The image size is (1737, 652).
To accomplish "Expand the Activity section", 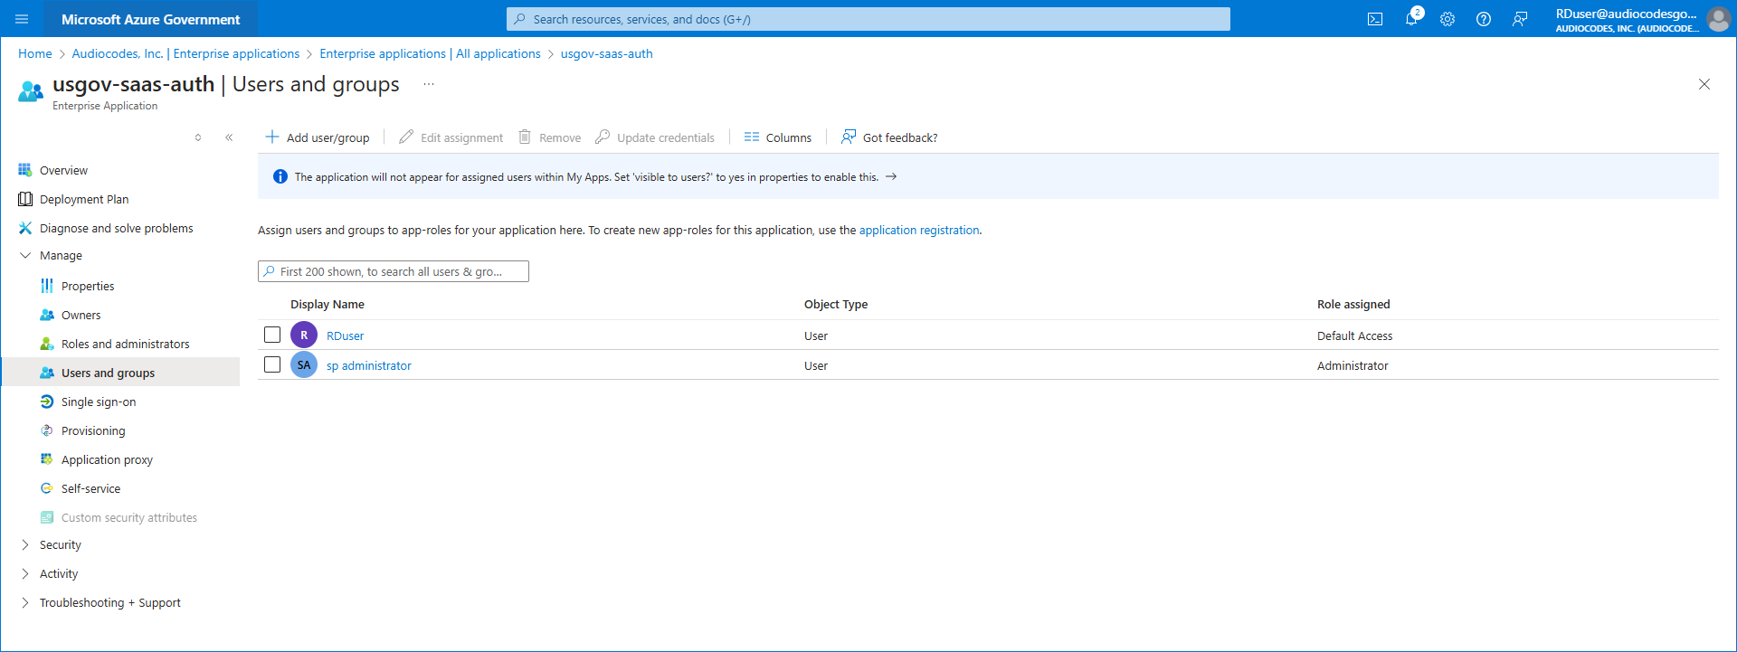I will click(25, 573).
